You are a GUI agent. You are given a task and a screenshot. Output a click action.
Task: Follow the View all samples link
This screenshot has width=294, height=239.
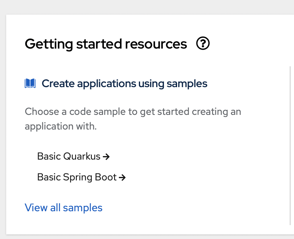click(x=64, y=208)
